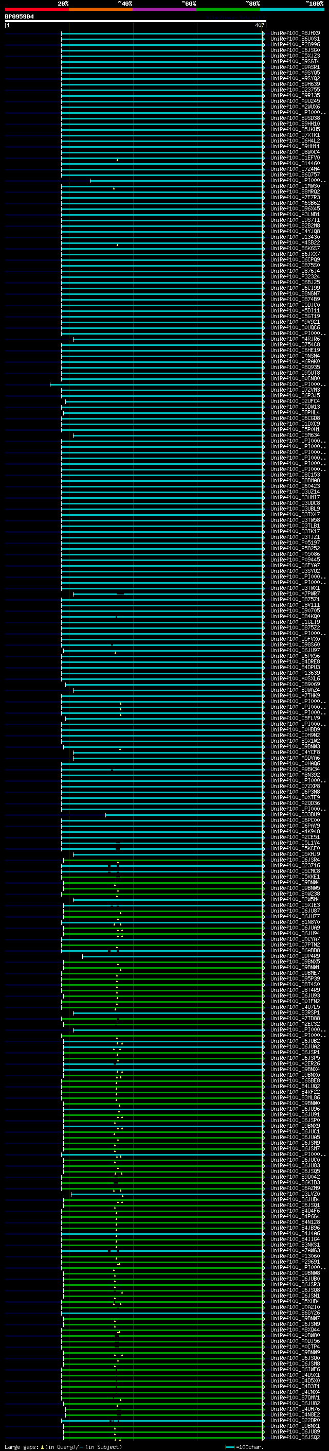Screen dimensions: 329x1451
Task: Select UniRef100_B6K6S7 entry
Action: click(x=295, y=249)
